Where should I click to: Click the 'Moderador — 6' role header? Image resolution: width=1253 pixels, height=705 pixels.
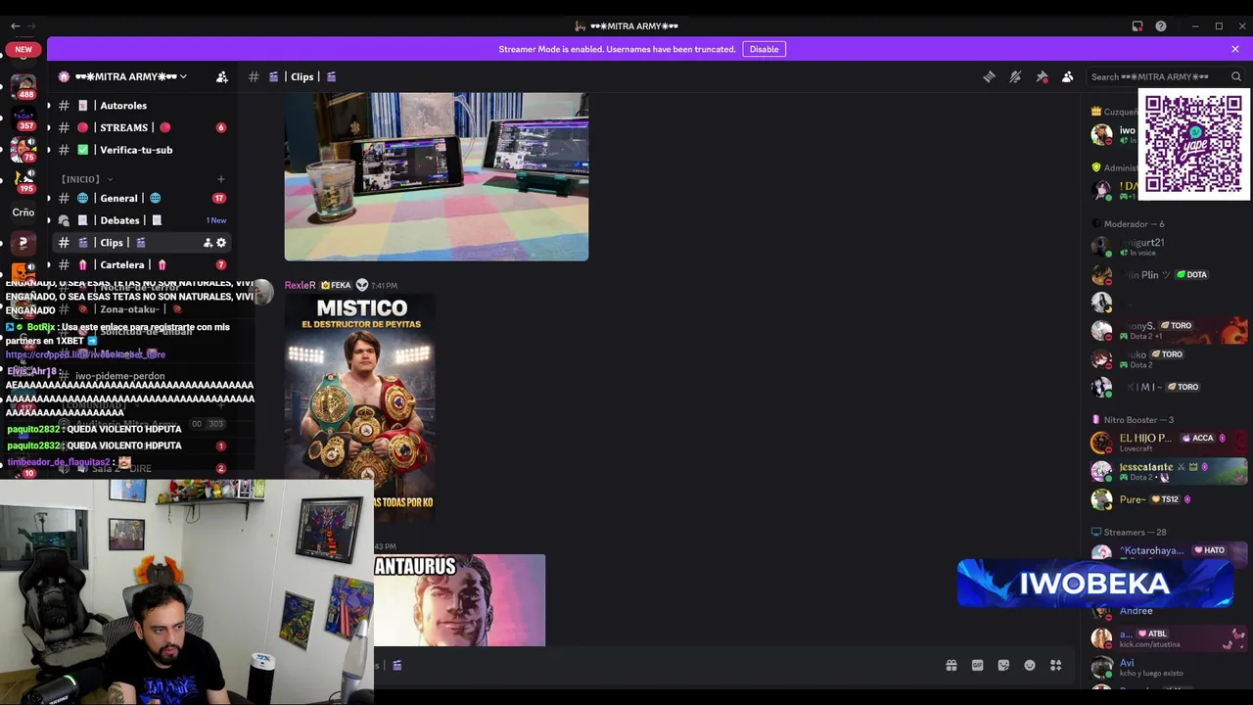pos(1134,224)
